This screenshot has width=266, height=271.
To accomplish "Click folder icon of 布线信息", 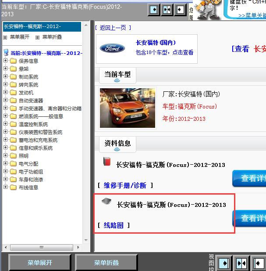I will pyautogui.click(x=13, y=188).
